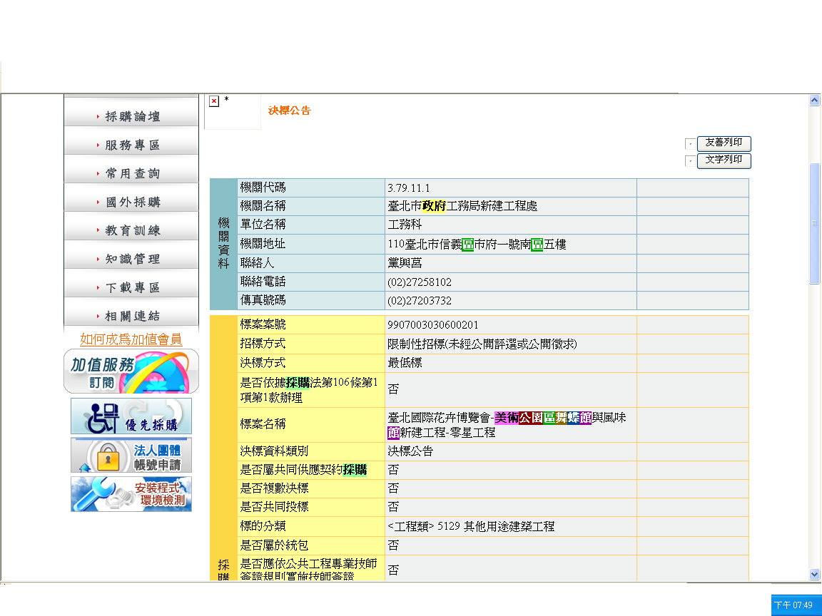Expand the 常用查詢 sidebar menu
The height and width of the screenshot is (616, 822).
[x=131, y=173]
